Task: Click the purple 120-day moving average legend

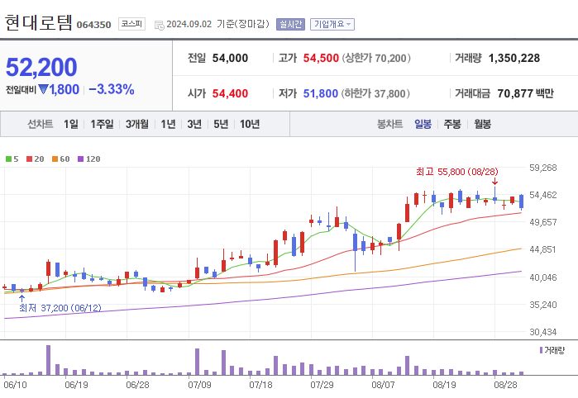Action: pyautogui.click(x=88, y=159)
